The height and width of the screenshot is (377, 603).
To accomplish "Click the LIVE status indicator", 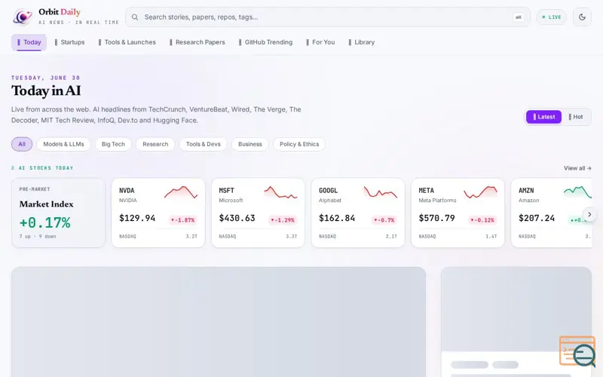I will pos(551,17).
